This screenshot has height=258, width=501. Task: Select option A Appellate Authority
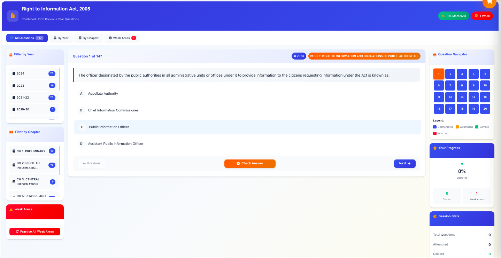[x=103, y=94]
